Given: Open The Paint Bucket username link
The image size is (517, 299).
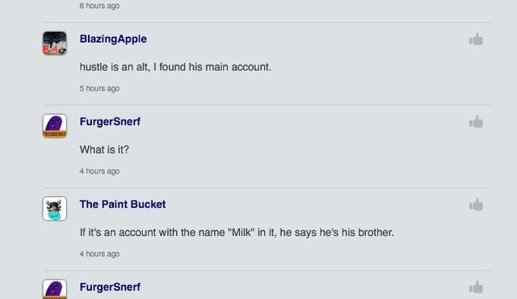Looking at the screenshot, I should click(123, 204).
